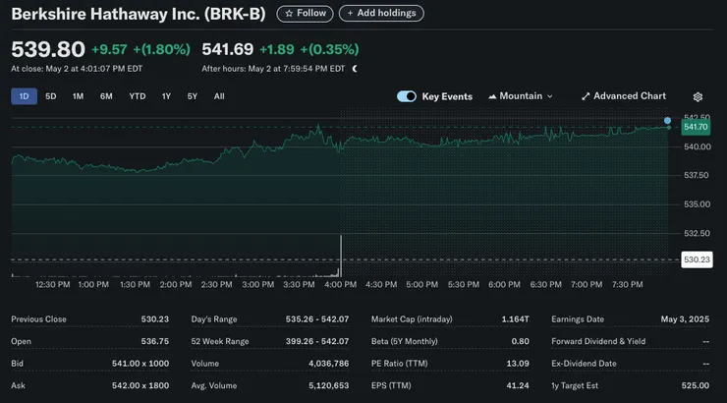This screenshot has height=403, width=727.
Task: Click the Avg. Volume value 5,120,653
Action: pyautogui.click(x=329, y=386)
